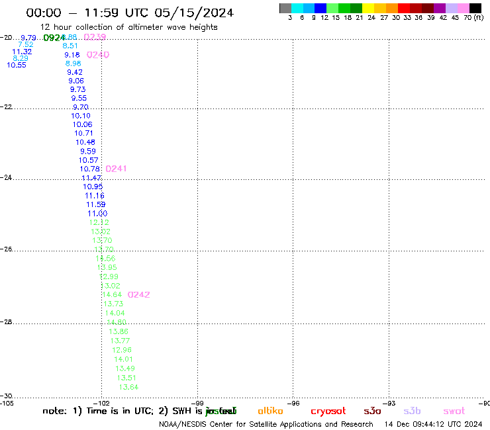Choose the purple swatch in the color scale
Viewport: 490px width, 430px height.
pyautogui.click(x=440, y=8)
